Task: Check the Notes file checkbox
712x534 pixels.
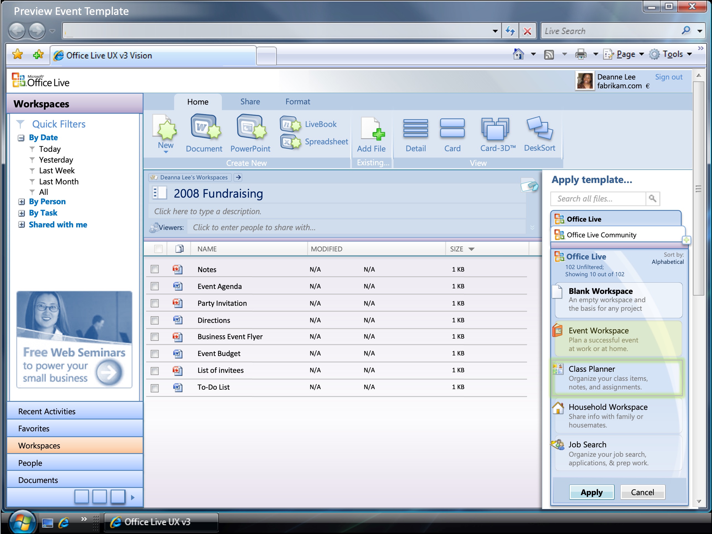Action: pos(155,269)
